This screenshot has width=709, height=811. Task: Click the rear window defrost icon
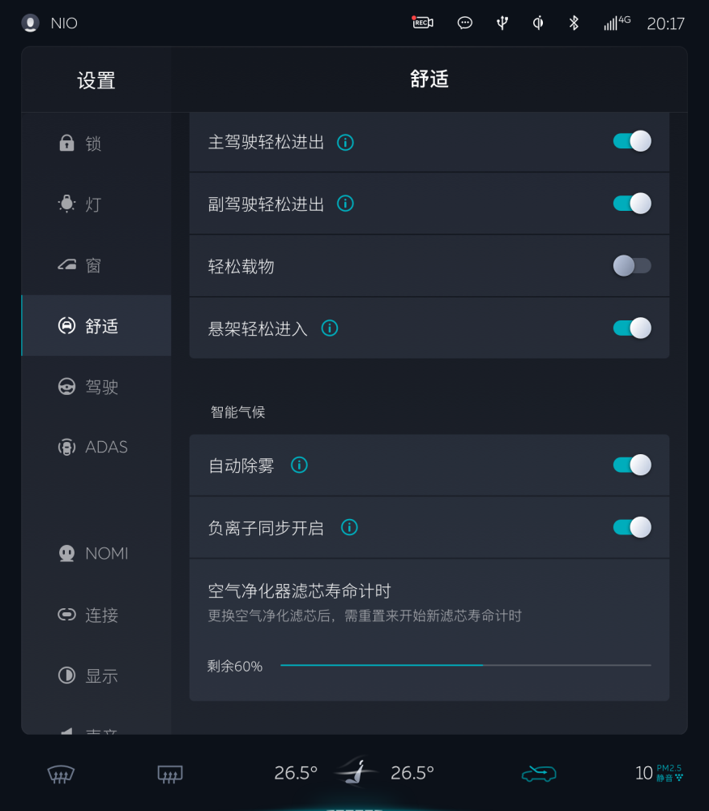(x=170, y=774)
